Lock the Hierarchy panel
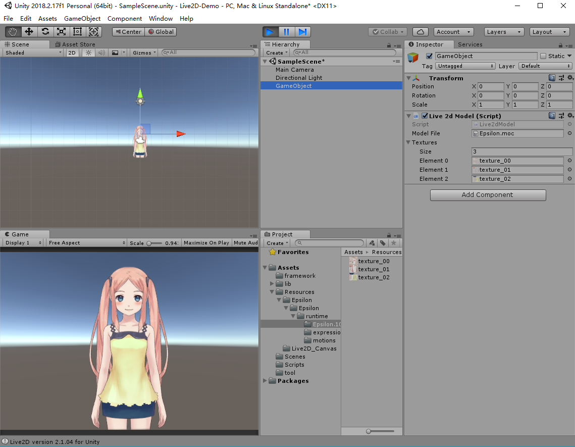This screenshot has height=447, width=575. pos(389,45)
